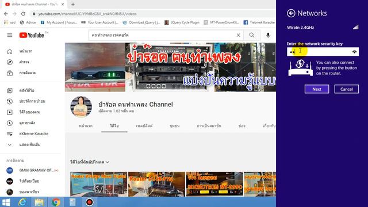The height and width of the screenshot is (207, 368).
Task: Open the first Router Mixer Digital video thumbnail
Action: (x=98, y=184)
